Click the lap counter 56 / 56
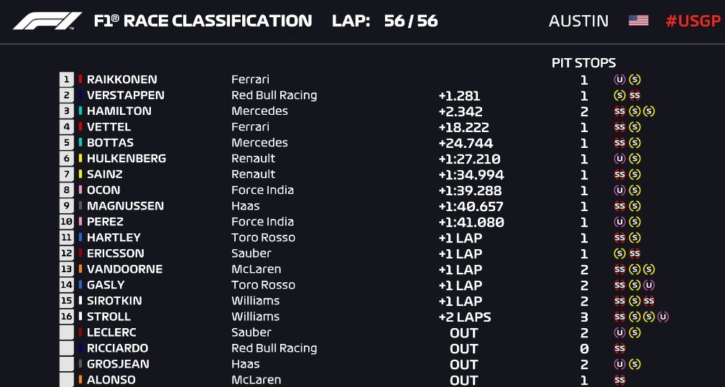The image size is (725, 387). coord(410,21)
